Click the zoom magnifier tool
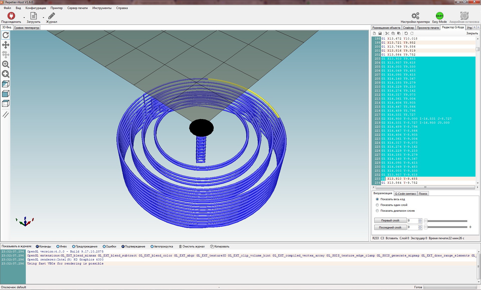Viewport: 481px width, 290px height. pos(6,64)
